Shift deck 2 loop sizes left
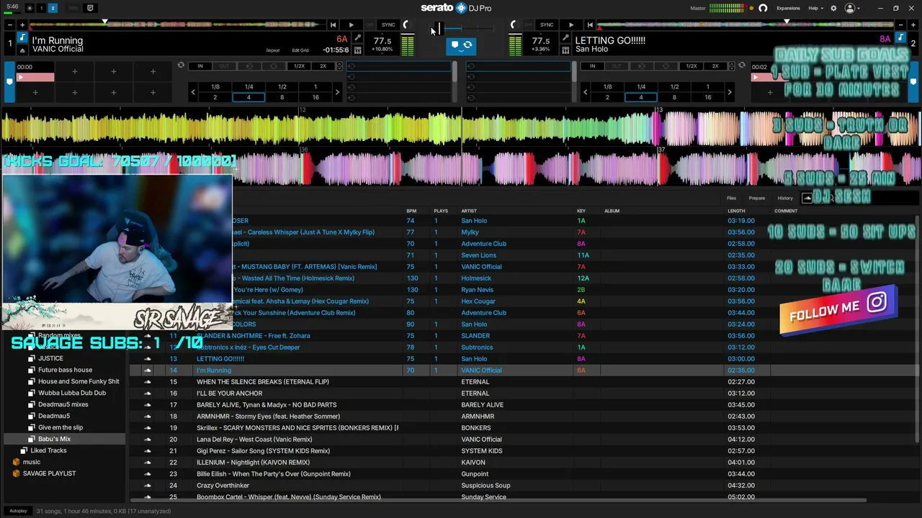922x518 pixels. (x=586, y=92)
